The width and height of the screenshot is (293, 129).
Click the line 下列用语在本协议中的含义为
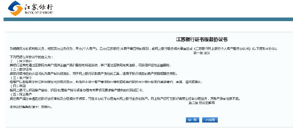tap(31, 57)
